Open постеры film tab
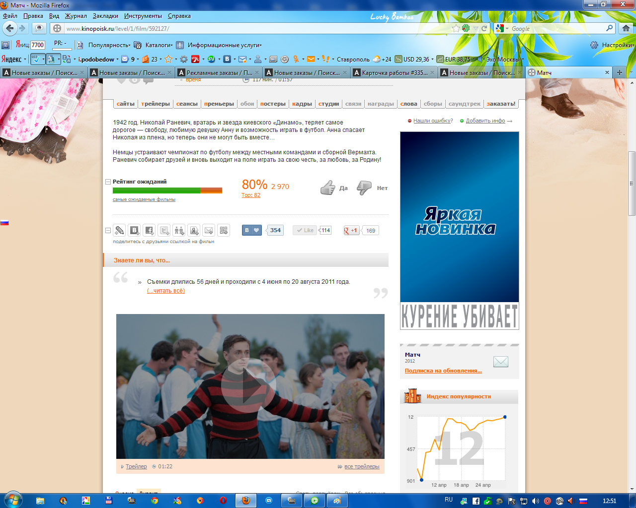 (x=273, y=104)
